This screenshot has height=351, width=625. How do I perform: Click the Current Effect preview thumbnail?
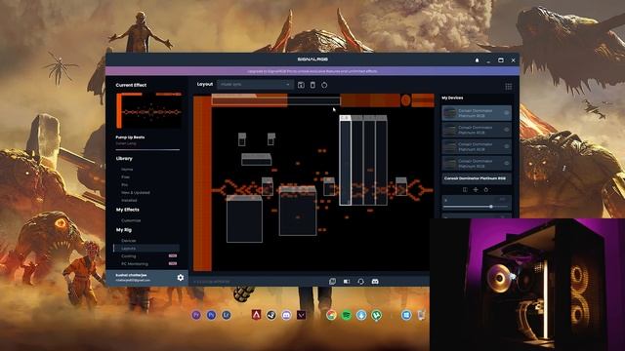click(x=149, y=110)
